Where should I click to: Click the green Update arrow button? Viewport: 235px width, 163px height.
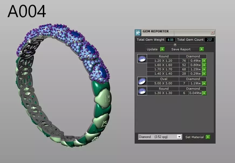coord(162,49)
